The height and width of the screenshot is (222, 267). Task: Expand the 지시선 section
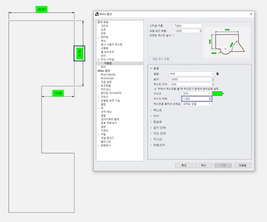(x=151, y=139)
